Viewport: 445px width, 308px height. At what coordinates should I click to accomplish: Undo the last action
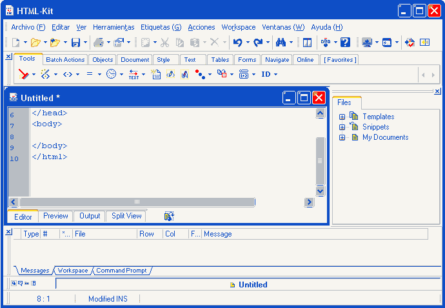(237, 43)
